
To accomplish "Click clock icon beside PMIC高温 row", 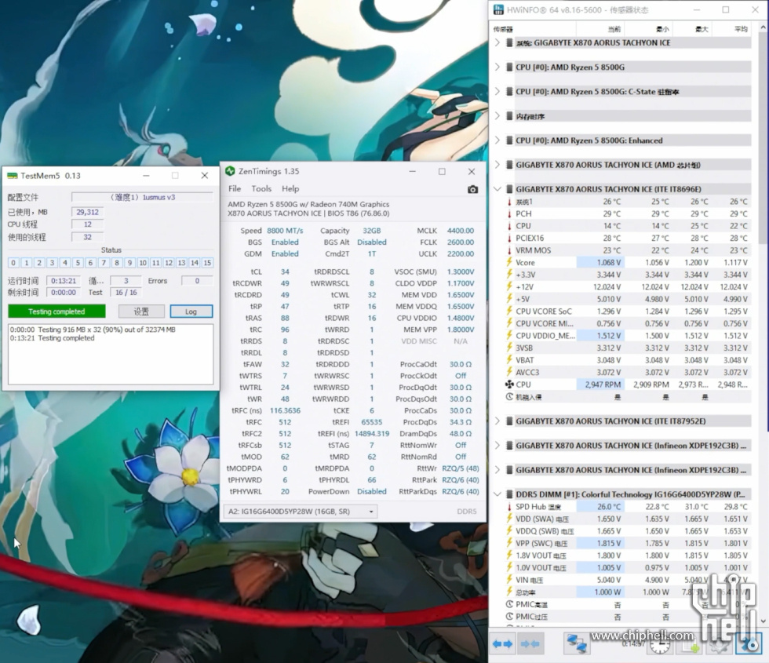I will (509, 604).
